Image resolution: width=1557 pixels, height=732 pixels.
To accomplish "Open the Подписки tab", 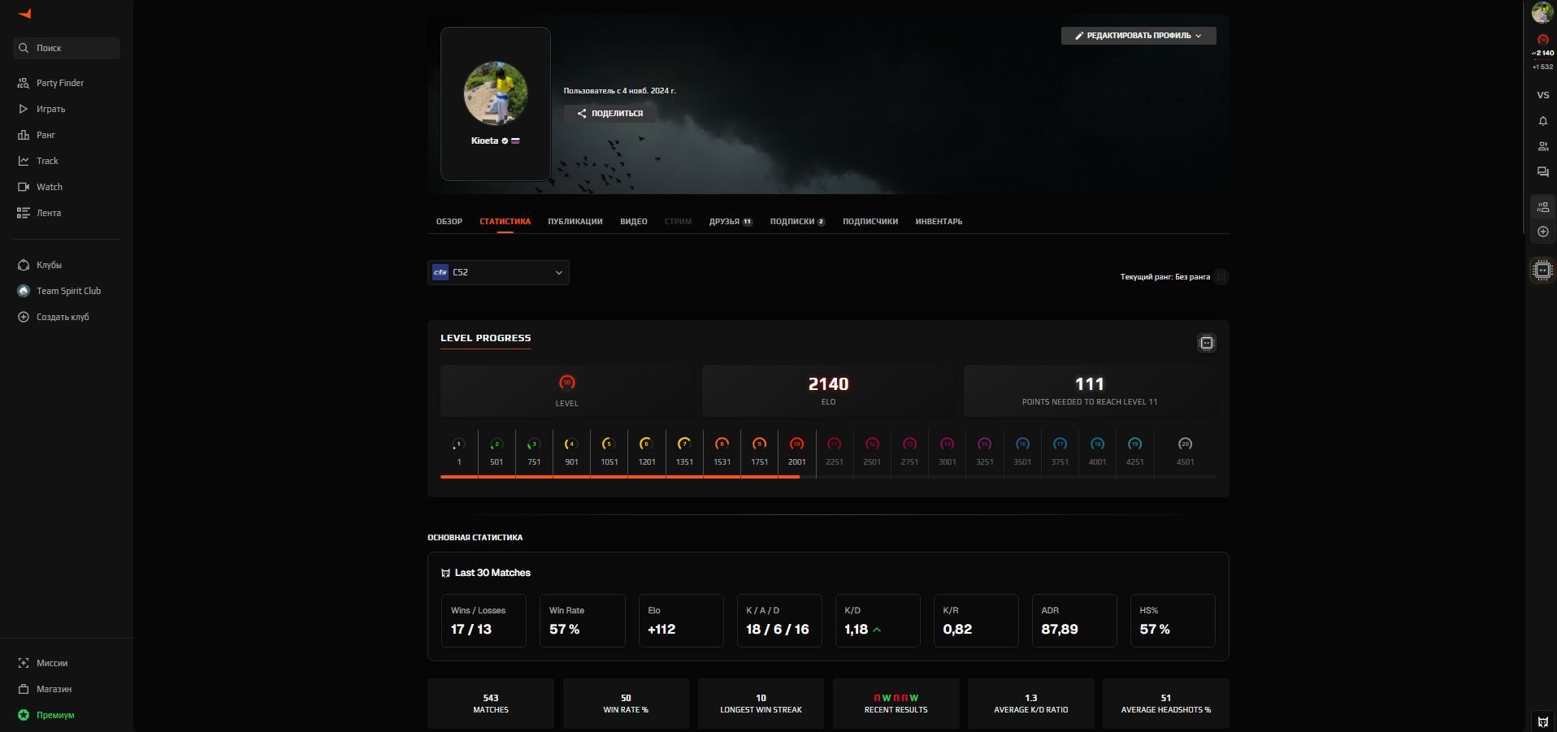I will click(x=797, y=221).
